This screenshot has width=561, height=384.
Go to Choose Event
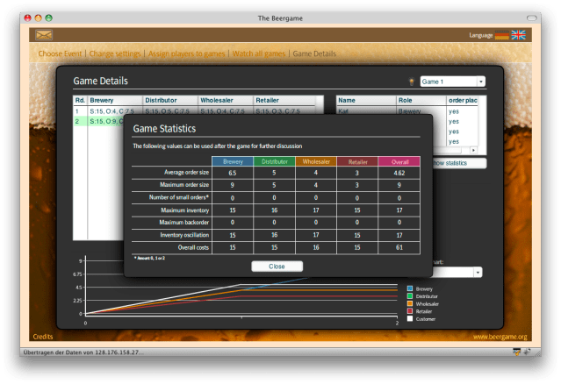click(x=60, y=53)
